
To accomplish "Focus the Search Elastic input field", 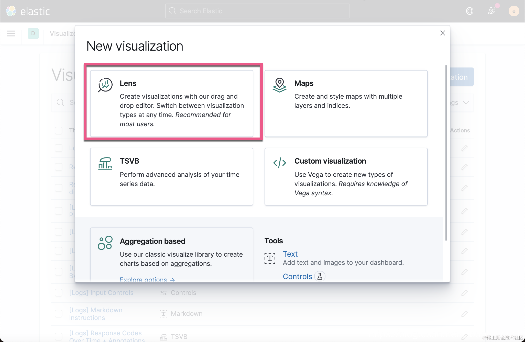I will [x=257, y=11].
